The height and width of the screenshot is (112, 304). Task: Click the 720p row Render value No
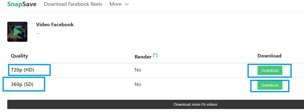click(x=138, y=70)
